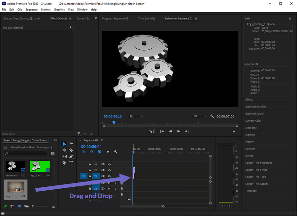This screenshot has height=216, width=297.
Task: Open the Markers menu
Action: [46, 10]
